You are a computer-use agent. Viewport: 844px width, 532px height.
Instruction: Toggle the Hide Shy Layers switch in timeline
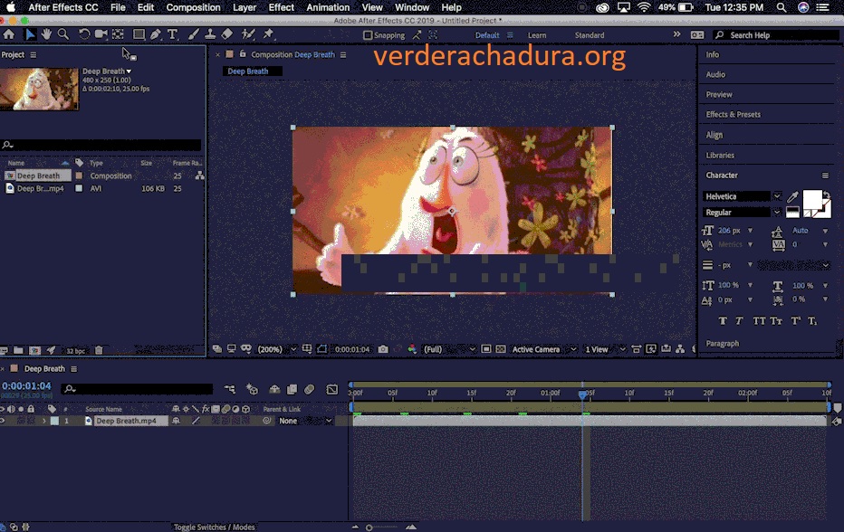click(274, 389)
